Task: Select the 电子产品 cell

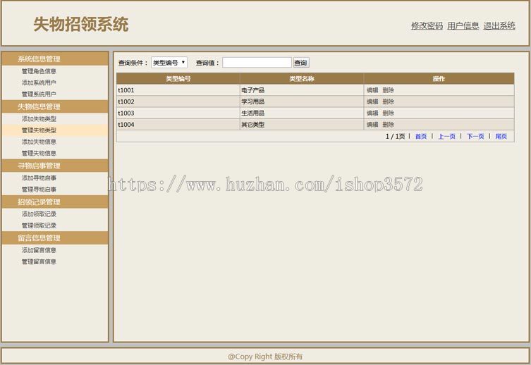Action: tap(302, 90)
